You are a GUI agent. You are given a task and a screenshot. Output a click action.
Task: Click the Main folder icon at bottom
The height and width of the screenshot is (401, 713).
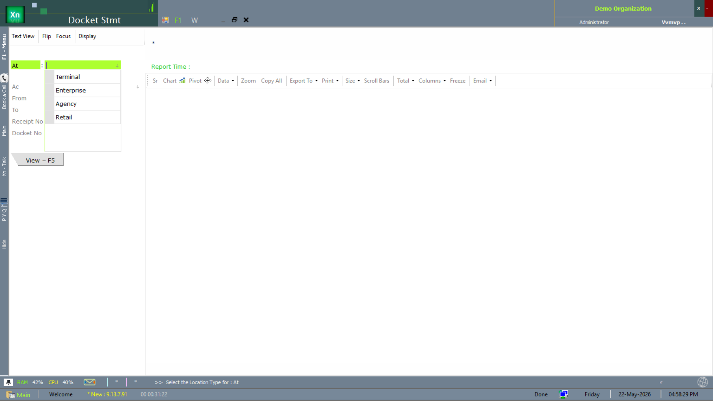point(10,395)
